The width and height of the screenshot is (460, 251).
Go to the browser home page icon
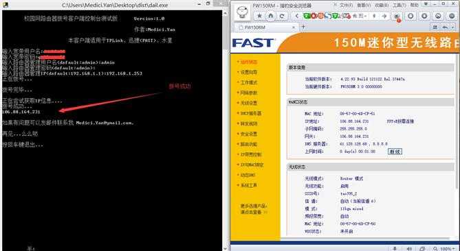(271, 16)
